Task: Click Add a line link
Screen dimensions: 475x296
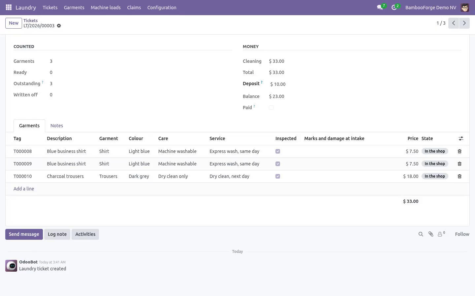Action: tap(24, 189)
